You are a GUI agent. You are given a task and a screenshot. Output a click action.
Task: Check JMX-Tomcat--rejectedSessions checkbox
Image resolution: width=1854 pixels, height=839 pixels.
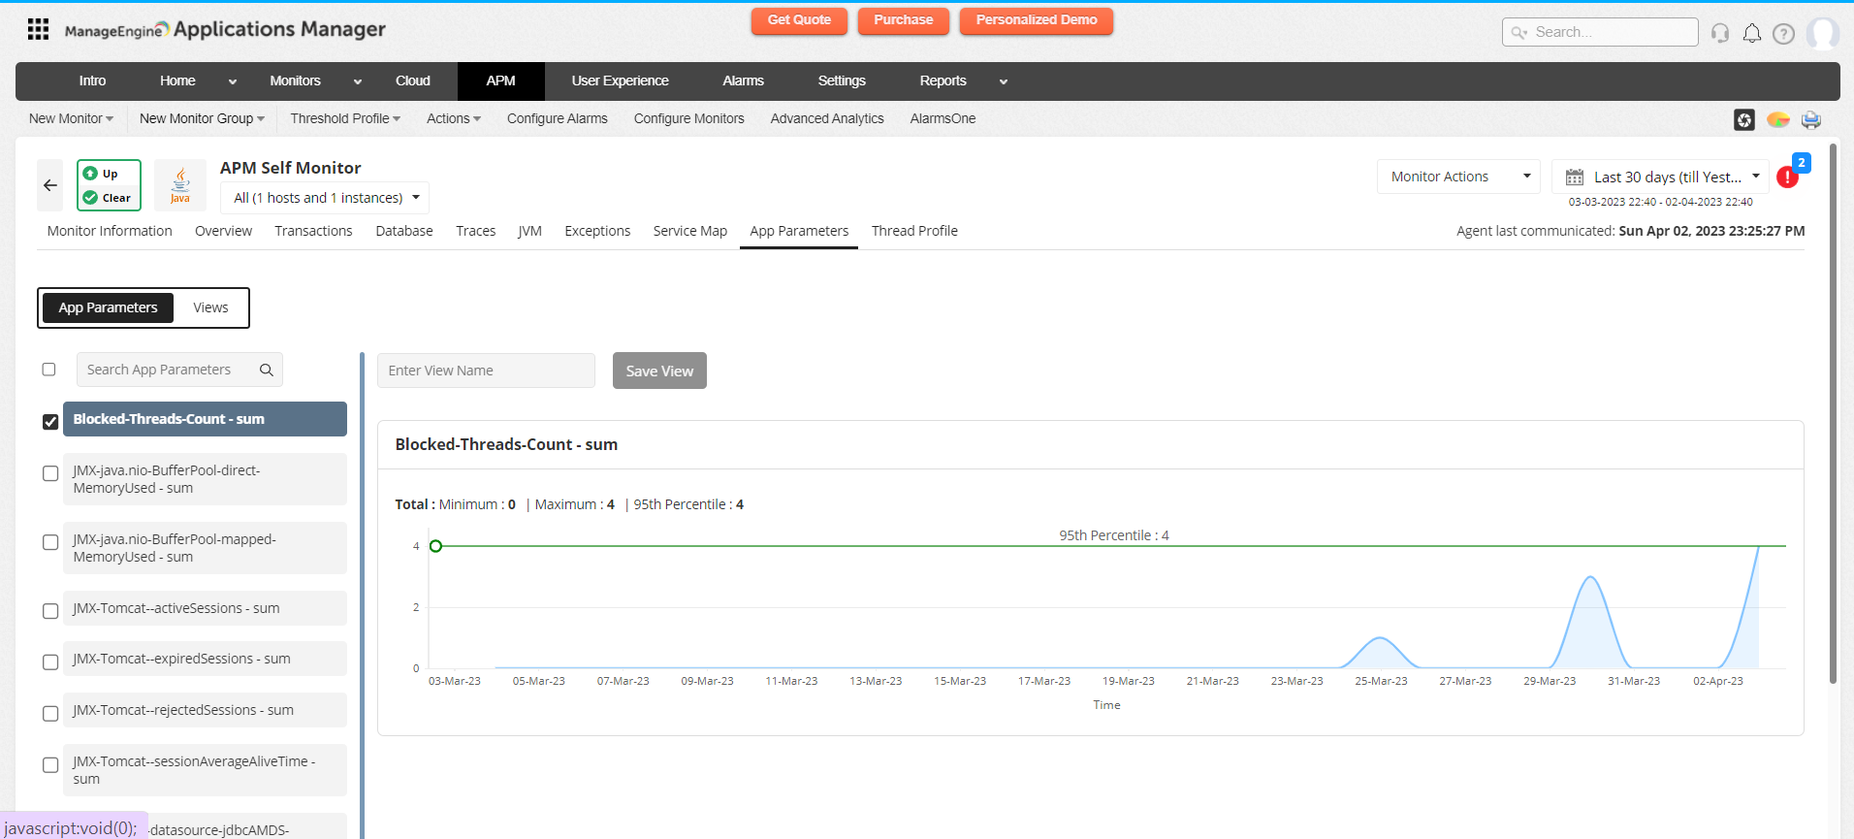click(50, 714)
